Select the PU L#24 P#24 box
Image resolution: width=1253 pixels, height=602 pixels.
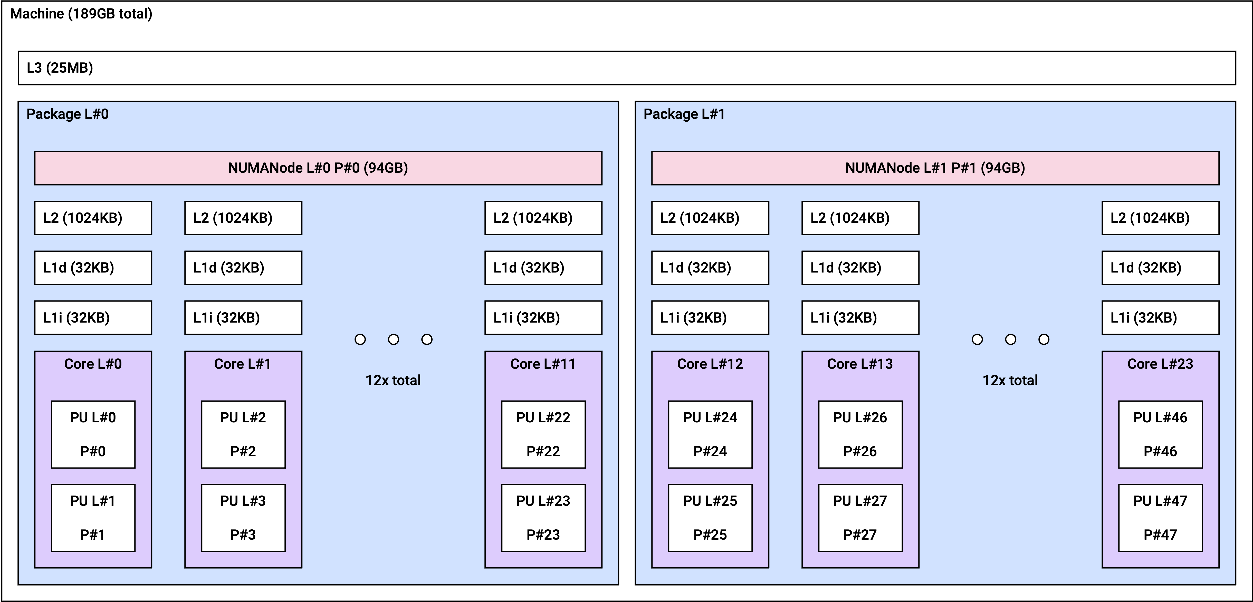[710, 435]
